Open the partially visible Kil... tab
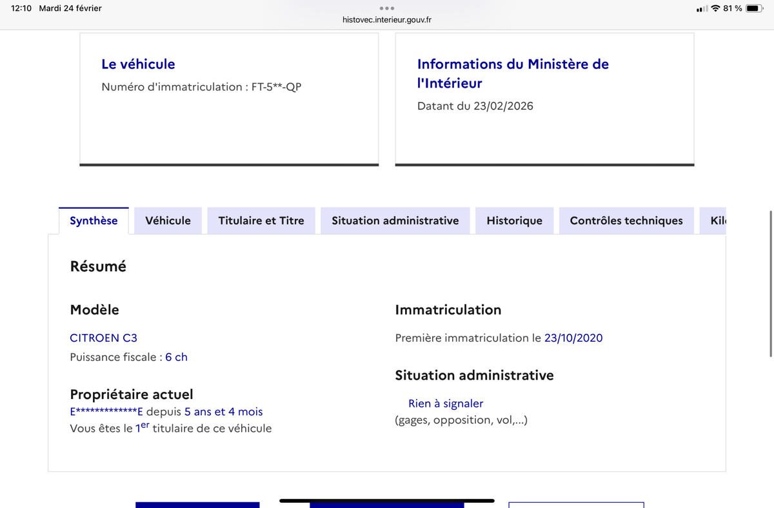The image size is (774, 508). point(717,220)
